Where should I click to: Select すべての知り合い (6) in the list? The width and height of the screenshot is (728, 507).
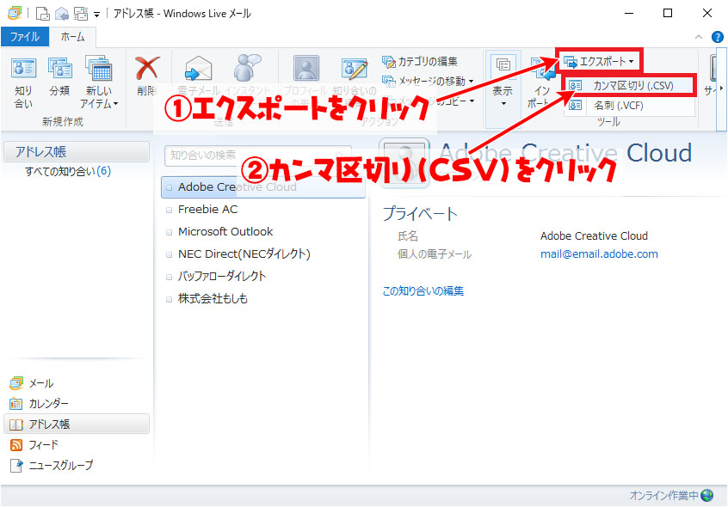click(68, 171)
